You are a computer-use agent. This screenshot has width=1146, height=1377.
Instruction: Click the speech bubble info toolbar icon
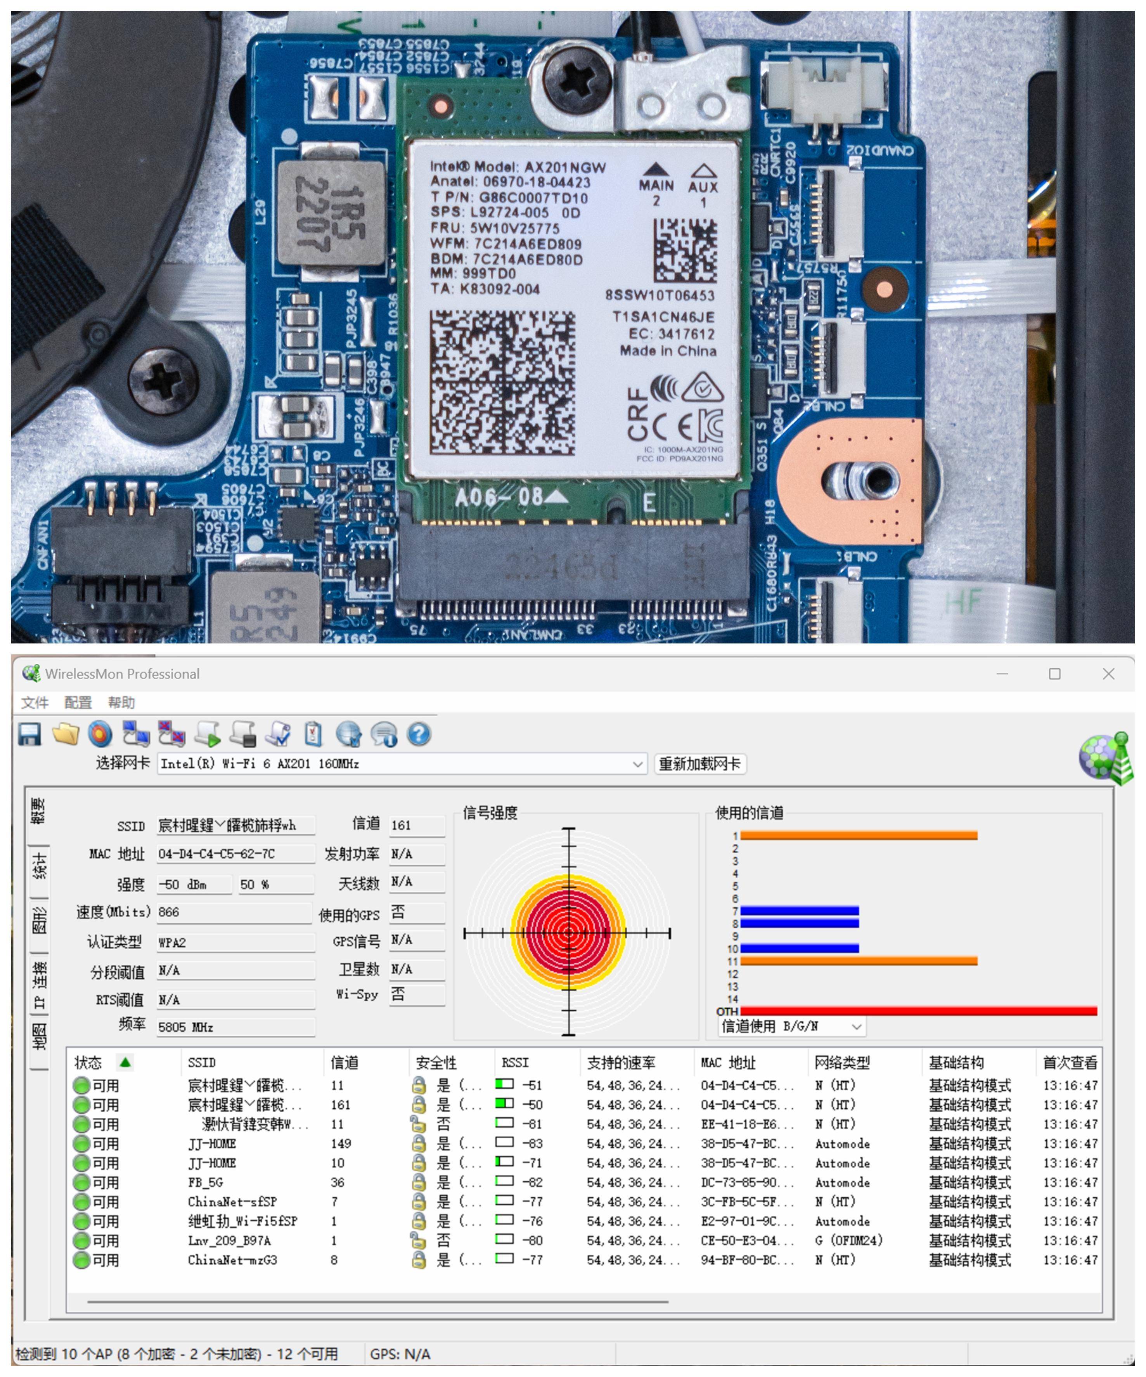384,734
